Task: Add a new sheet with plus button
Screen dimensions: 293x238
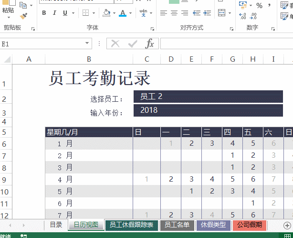Action: pyautogui.click(x=287, y=225)
